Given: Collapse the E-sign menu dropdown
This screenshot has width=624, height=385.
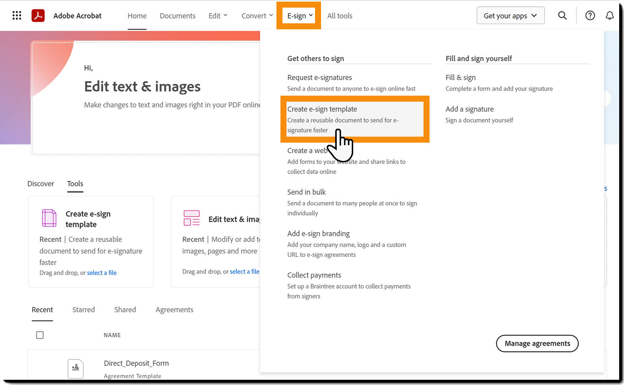Looking at the screenshot, I should point(300,16).
